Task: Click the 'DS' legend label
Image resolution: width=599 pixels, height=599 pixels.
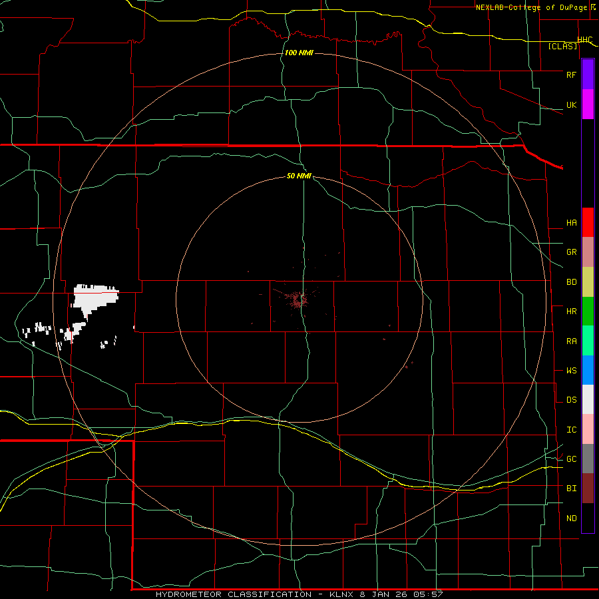Action: [571, 400]
